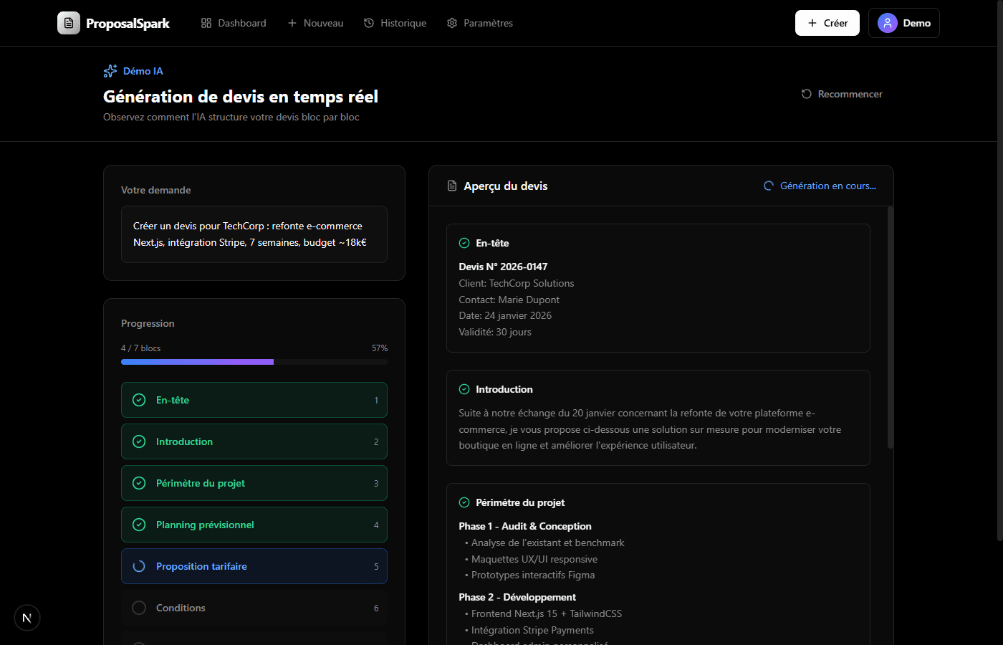1003x645 pixels.
Task: Click Recommencer to restart generation
Action: tap(842, 94)
